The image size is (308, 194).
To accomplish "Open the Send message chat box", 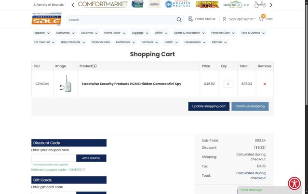I will (269, 190).
